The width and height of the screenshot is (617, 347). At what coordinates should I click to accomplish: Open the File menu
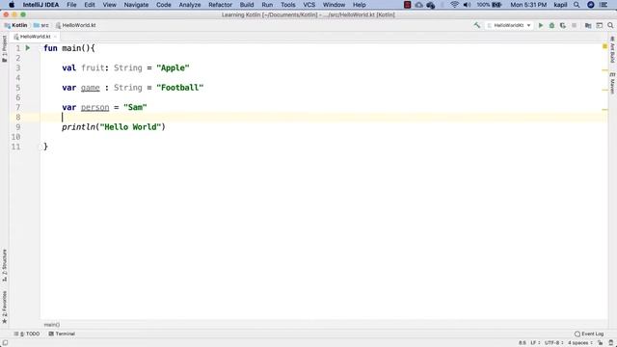tap(71, 5)
